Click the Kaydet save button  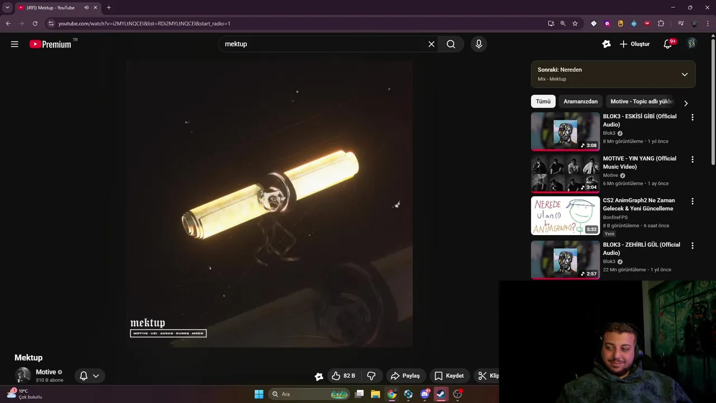[449, 376]
